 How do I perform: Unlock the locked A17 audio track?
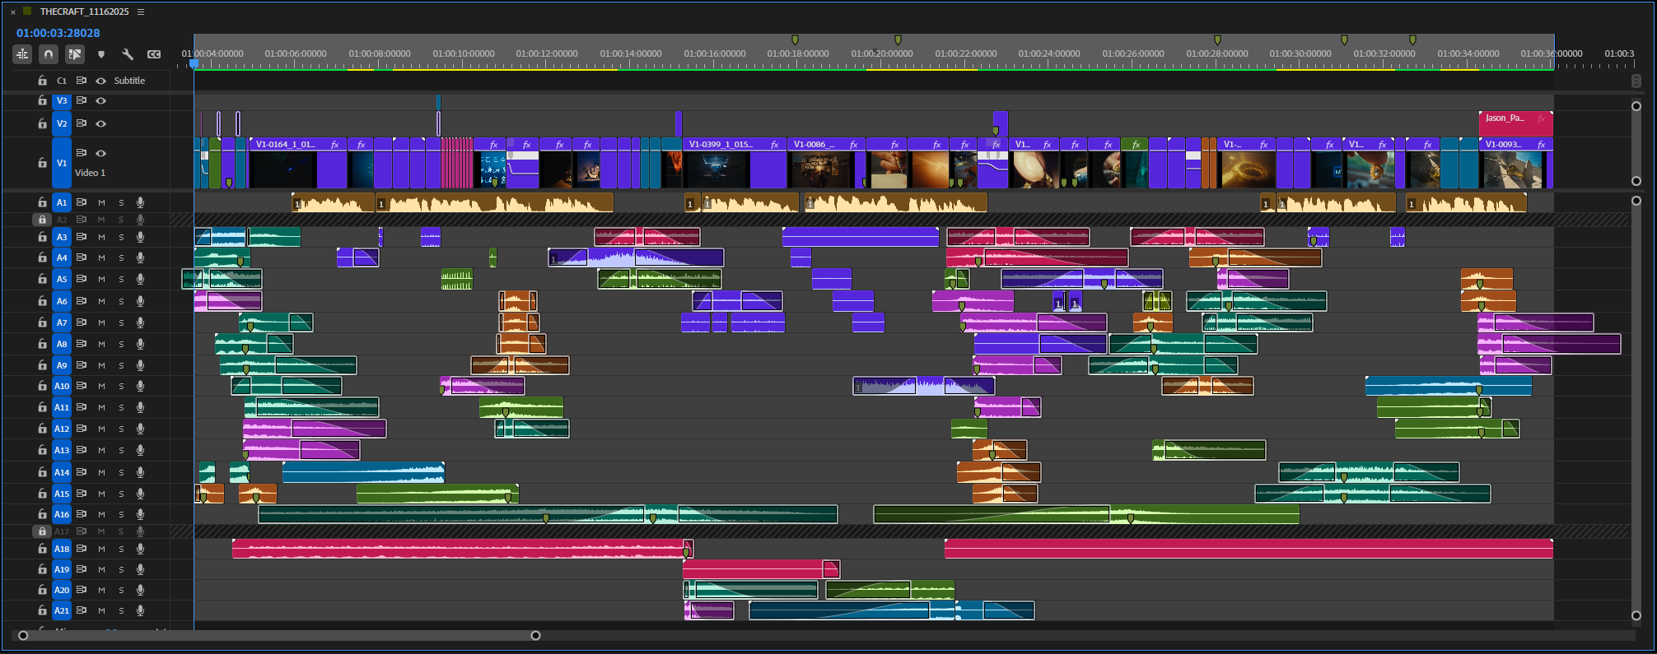[40, 531]
